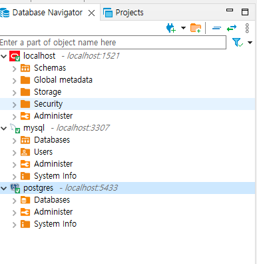Collapse the mysql connection
257x264 pixels.
[4, 128]
